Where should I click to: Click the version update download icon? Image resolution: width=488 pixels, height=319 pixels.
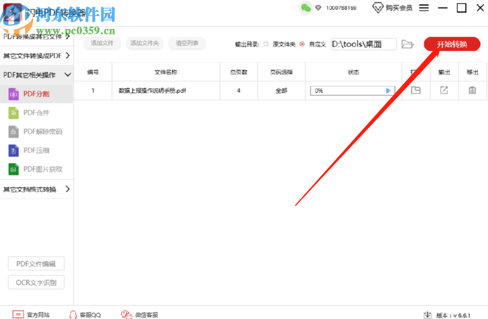pos(428,315)
